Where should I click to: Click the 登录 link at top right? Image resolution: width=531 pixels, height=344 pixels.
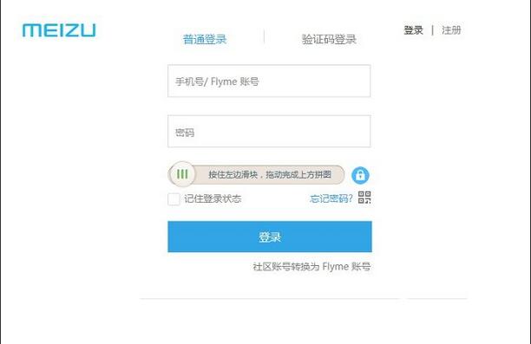point(414,30)
